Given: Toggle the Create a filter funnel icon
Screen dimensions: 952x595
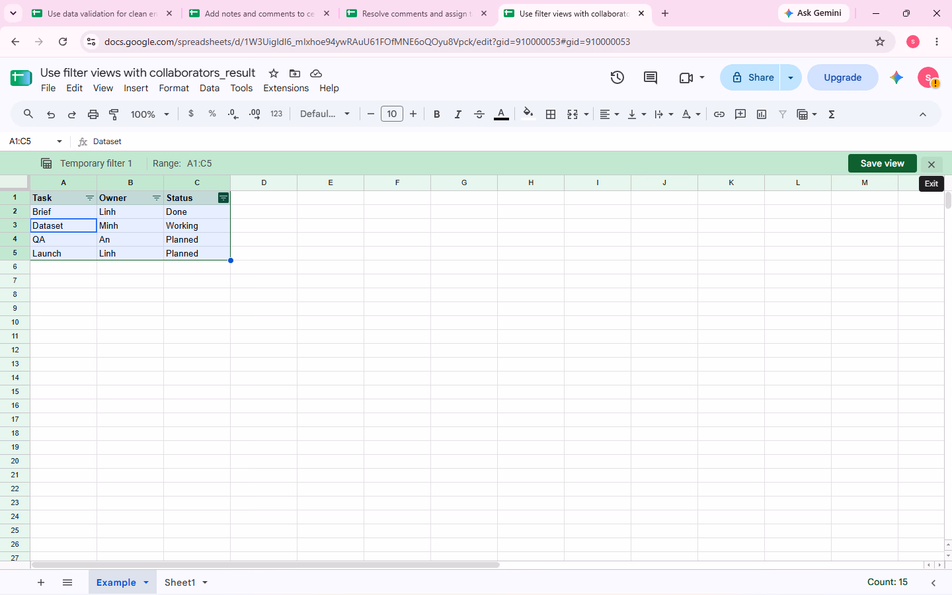Looking at the screenshot, I should point(783,114).
